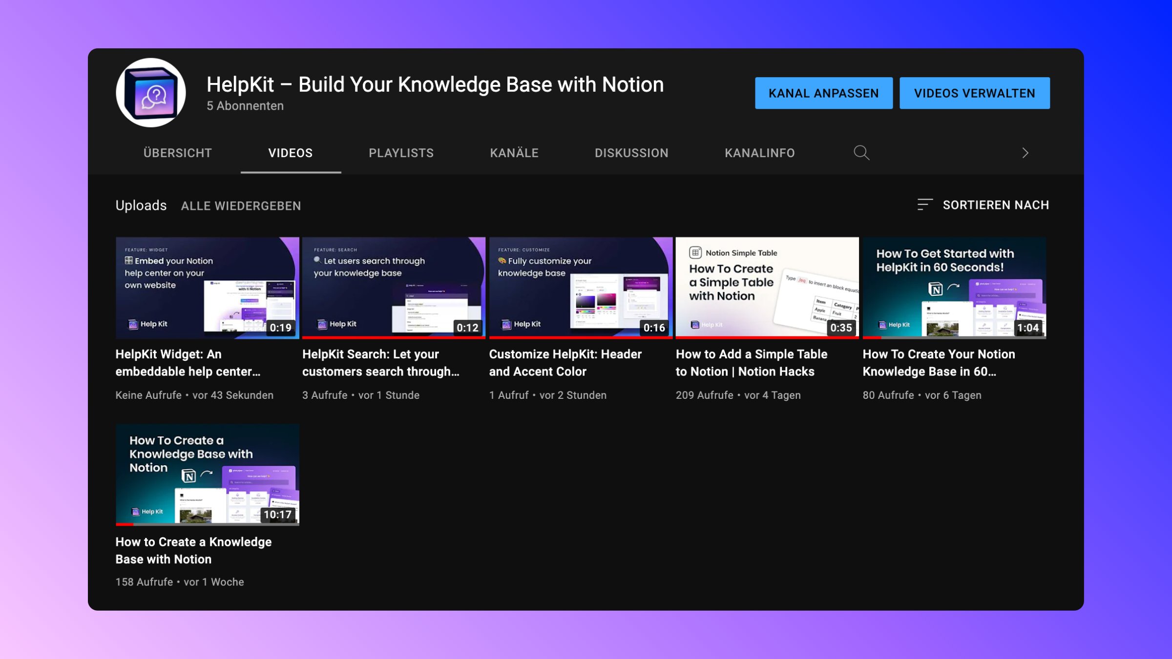
Task: Open the channel search magnifier icon
Action: [x=861, y=153]
